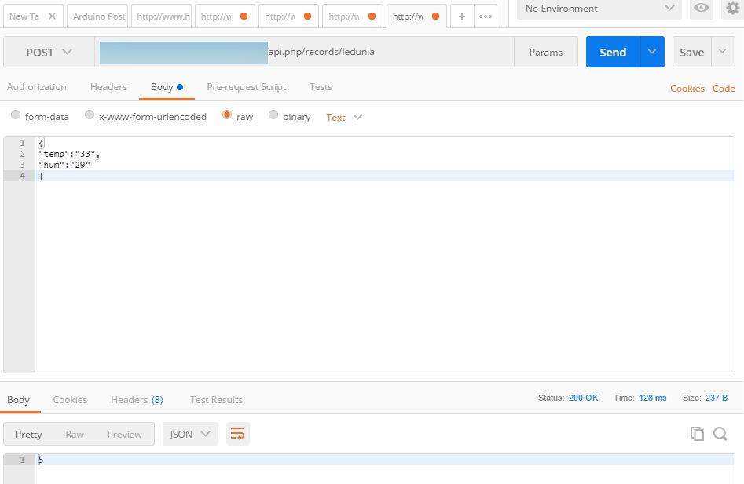Open the No Environment dropdown

[x=599, y=9]
